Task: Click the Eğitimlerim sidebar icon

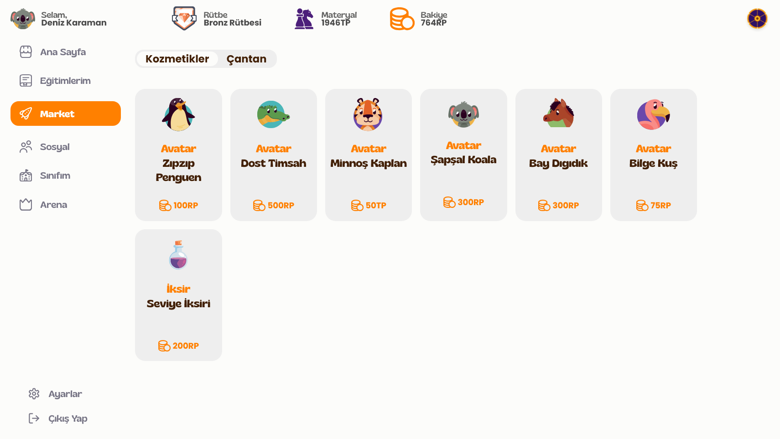Action: click(26, 81)
